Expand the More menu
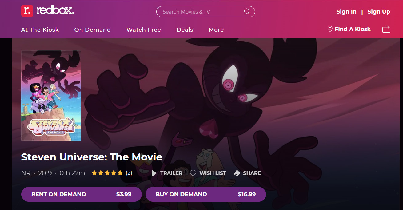 [x=216, y=30]
